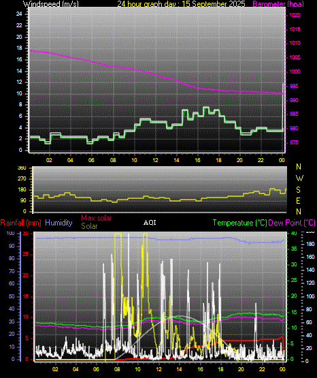The height and width of the screenshot is (378, 317).
Task: Click the E compass direction label
Action: point(298,201)
